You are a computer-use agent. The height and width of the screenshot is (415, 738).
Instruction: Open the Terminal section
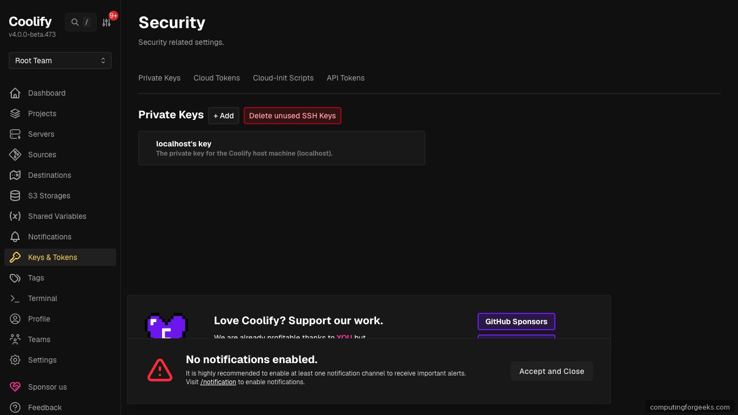tap(42, 298)
